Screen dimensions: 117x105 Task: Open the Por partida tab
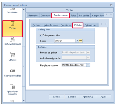pos(84,15)
